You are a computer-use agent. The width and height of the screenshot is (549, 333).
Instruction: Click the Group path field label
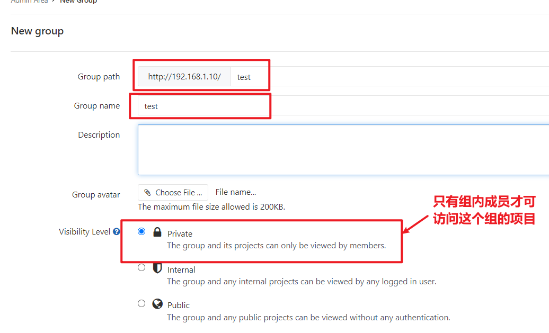point(99,77)
